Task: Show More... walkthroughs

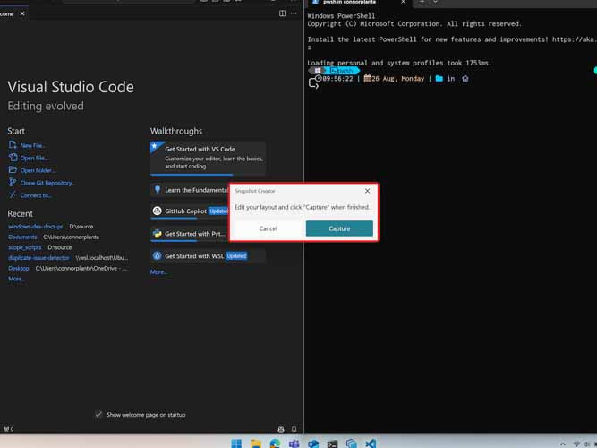Action: (158, 272)
